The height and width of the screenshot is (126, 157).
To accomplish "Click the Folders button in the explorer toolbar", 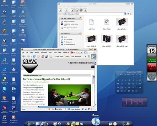I will [81, 10].
